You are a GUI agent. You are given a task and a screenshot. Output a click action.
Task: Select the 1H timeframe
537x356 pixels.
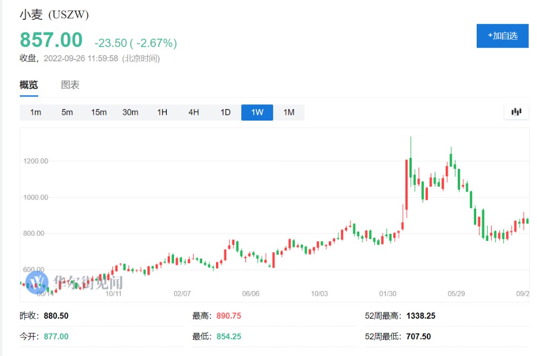(x=162, y=112)
